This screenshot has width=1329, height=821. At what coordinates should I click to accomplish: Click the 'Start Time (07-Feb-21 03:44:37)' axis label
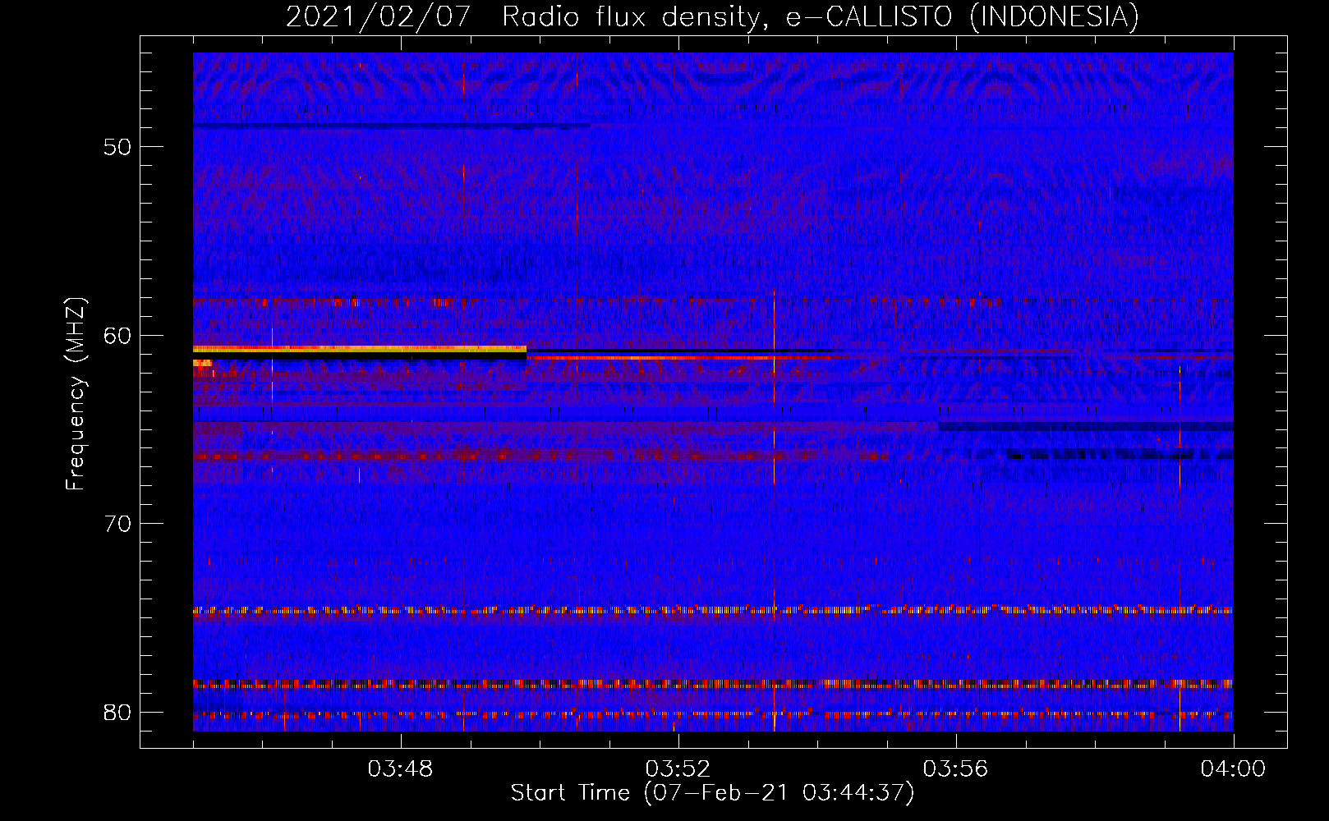pyautogui.click(x=712, y=793)
